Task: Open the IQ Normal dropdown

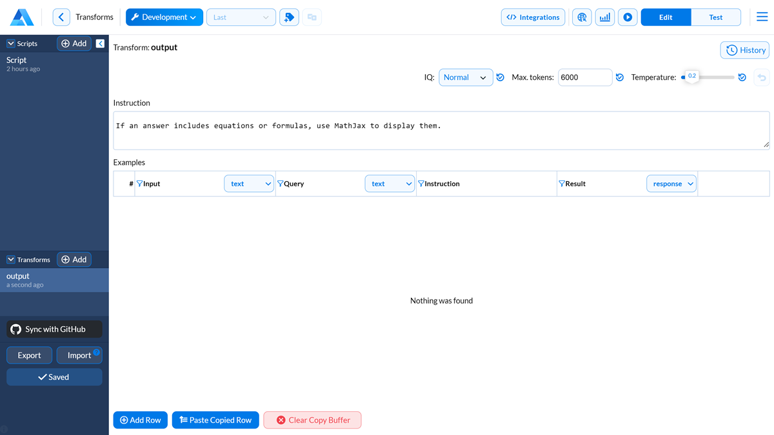Action: pyautogui.click(x=466, y=77)
